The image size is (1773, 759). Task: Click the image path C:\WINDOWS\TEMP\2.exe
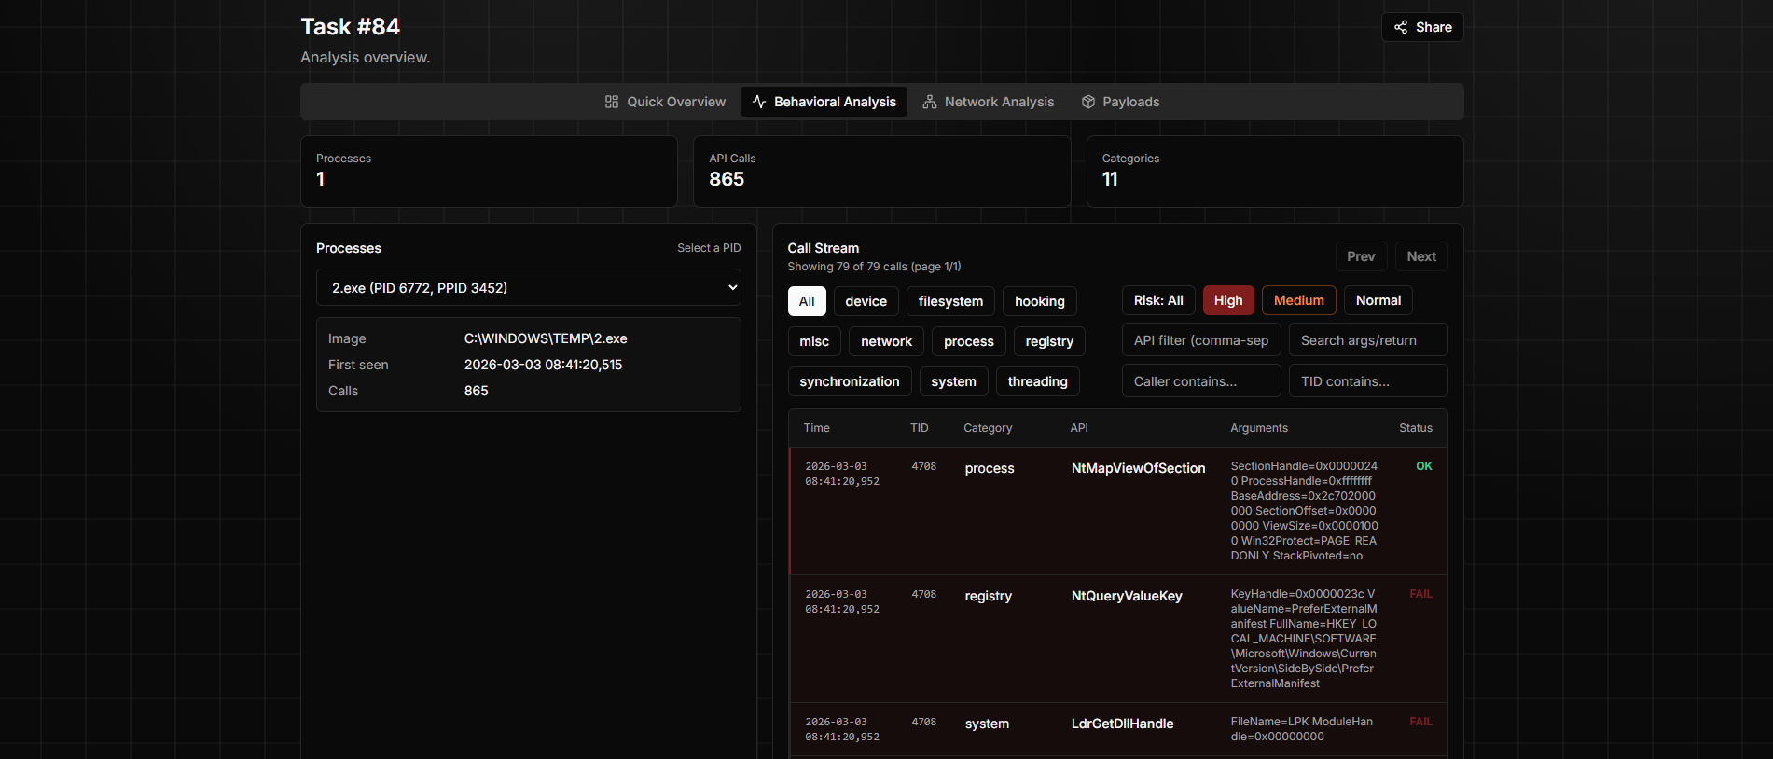coord(546,338)
